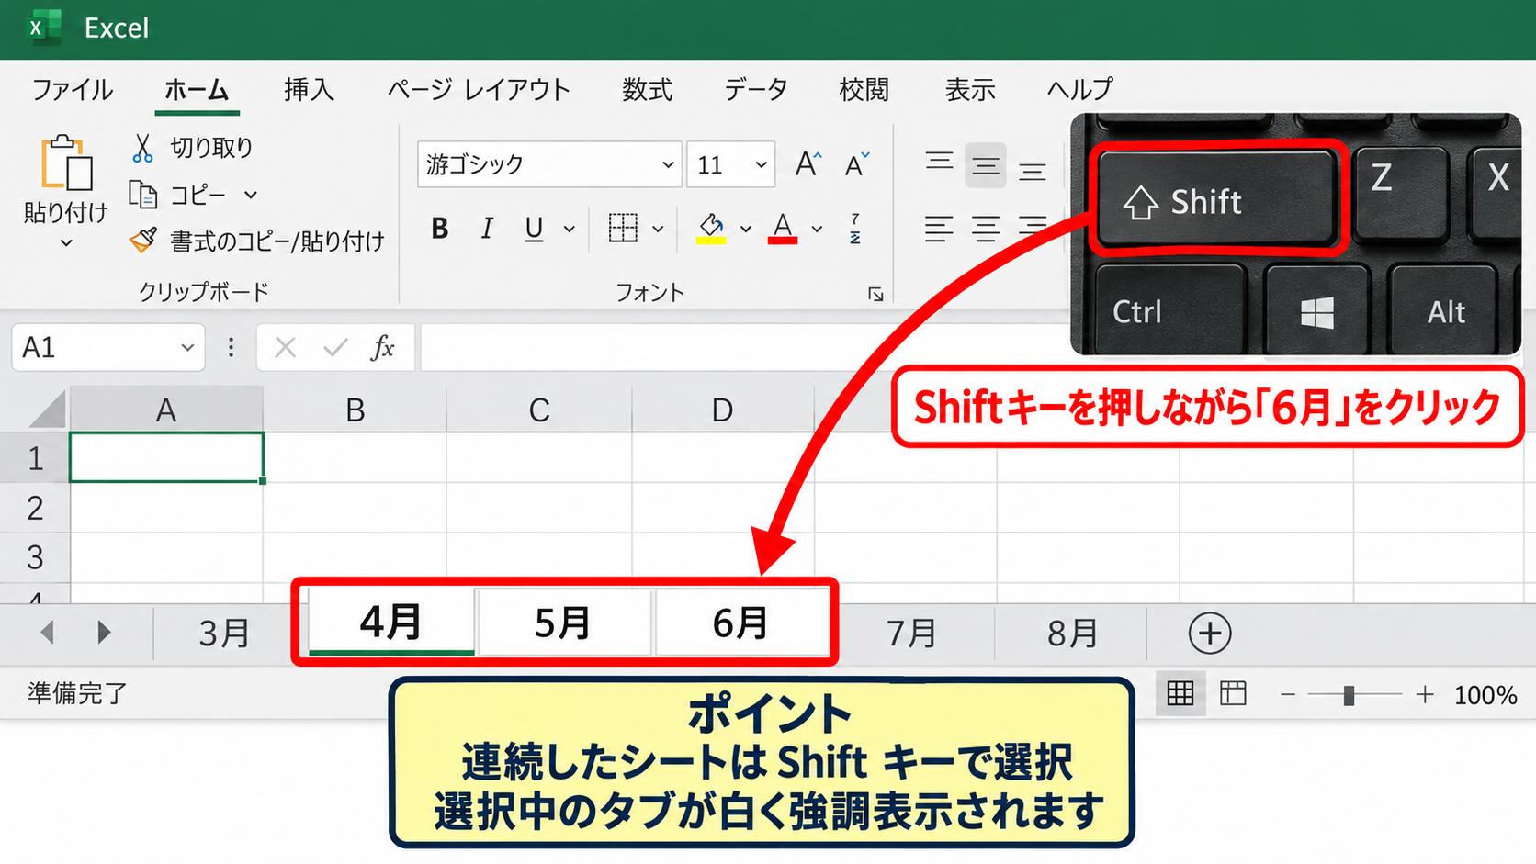Increase font size with large A icon
Viewport: 1536px width, 864px height.
click(808, 164)
